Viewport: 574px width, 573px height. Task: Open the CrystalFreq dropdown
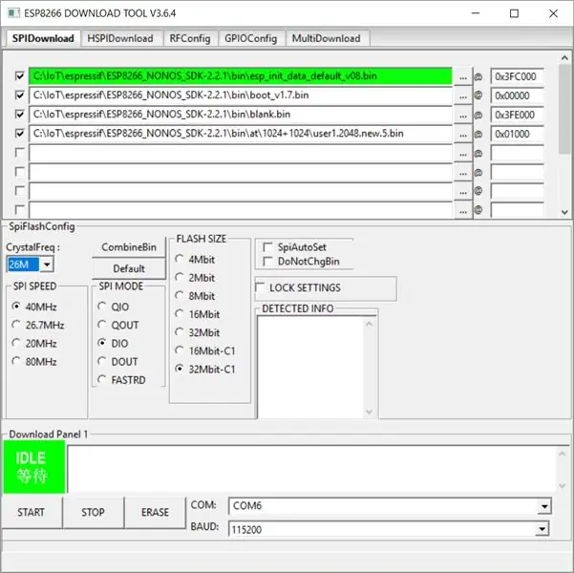tap(47, 265)
